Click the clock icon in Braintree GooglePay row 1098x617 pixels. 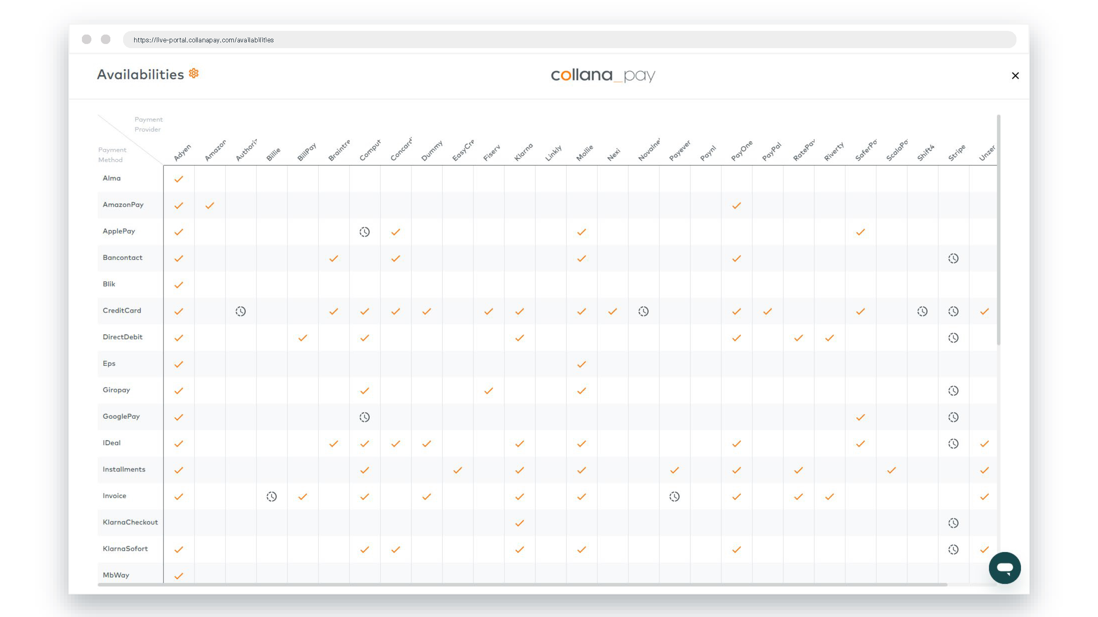(364, 417)
